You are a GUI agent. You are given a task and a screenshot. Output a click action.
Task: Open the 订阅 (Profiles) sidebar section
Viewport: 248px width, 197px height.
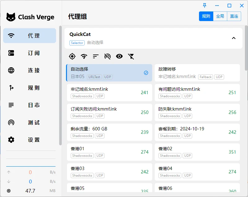tap(30, 53)
